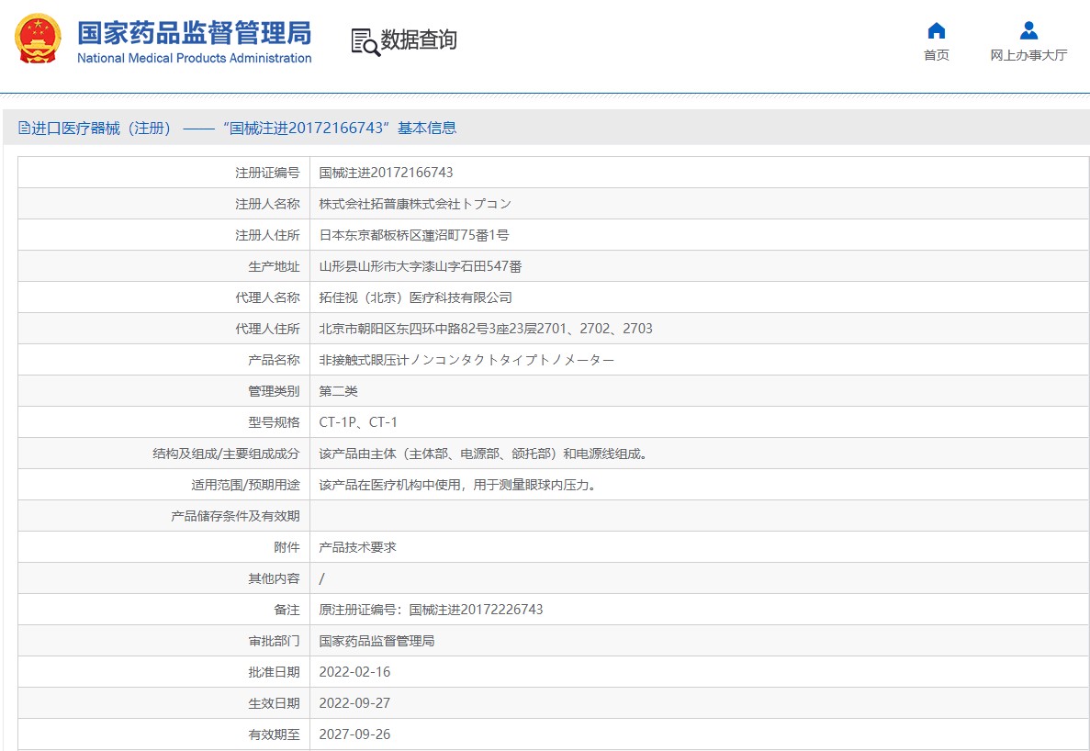Click the 生产地址 label

click(x=274, y=266)
